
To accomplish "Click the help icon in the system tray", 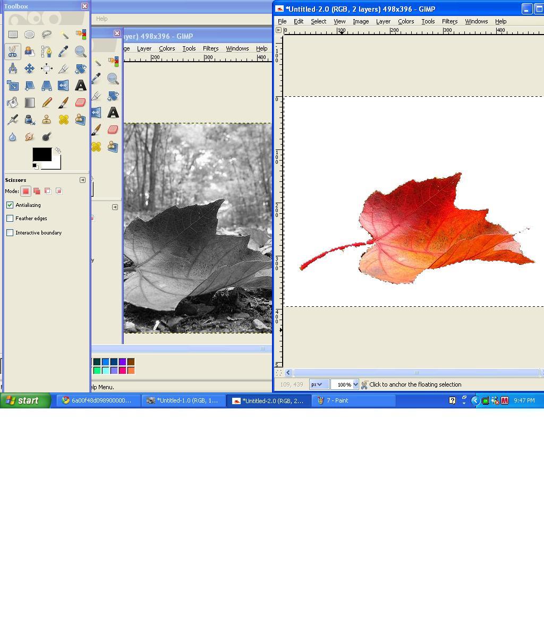I will (453, 401).
